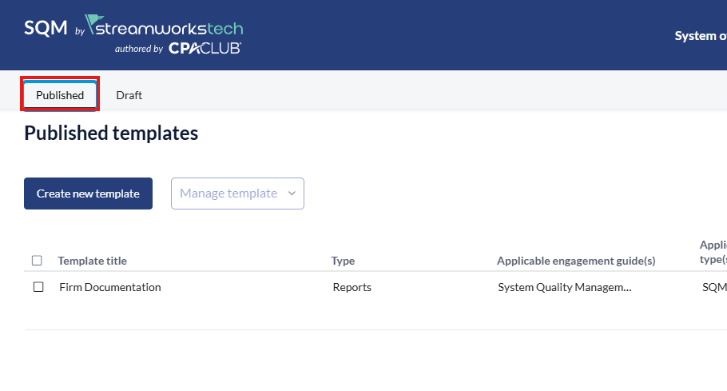
Task: Click the Reports type cell
Action: coord(352,287)
